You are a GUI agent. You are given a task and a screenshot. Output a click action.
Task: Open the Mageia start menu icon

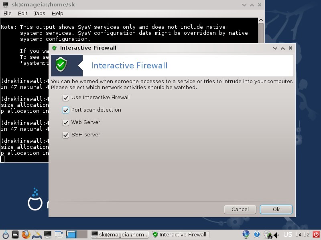tap(6, 235)
